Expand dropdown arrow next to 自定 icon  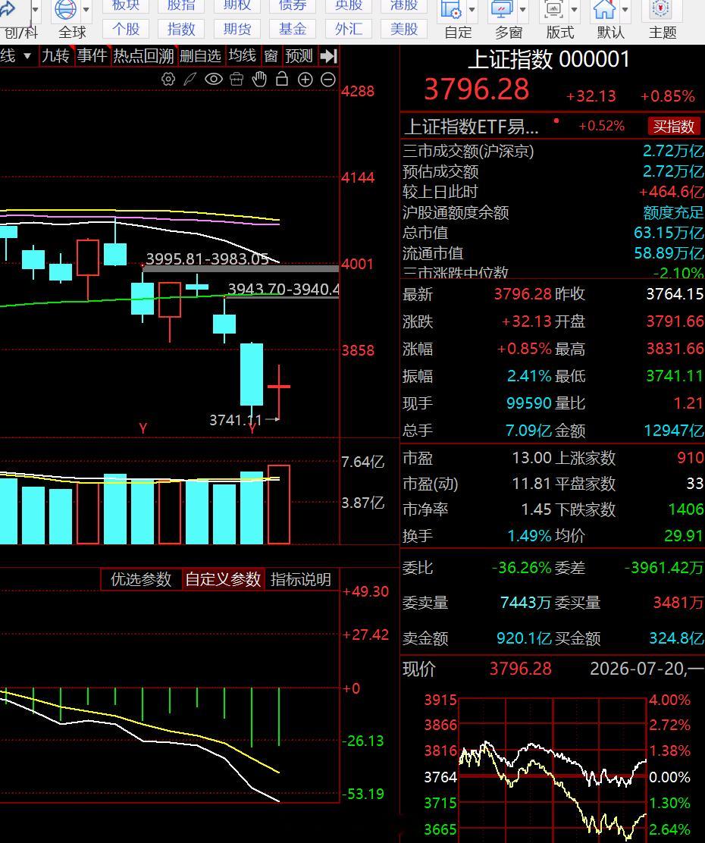coord(472,10)
